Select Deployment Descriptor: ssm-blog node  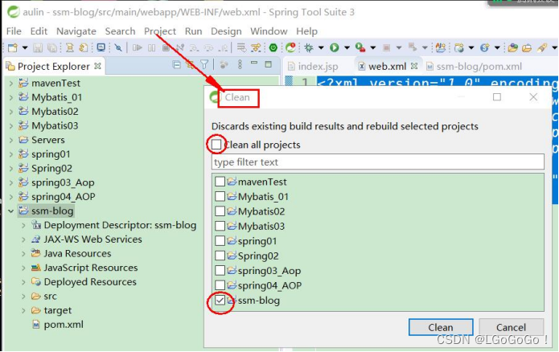114,225
